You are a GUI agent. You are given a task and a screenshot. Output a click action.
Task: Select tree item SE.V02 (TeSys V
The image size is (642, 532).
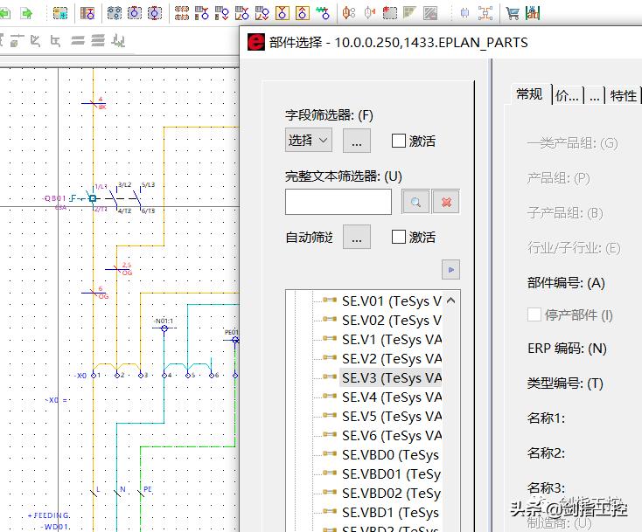pyautogui.click(x=392, y=321)
